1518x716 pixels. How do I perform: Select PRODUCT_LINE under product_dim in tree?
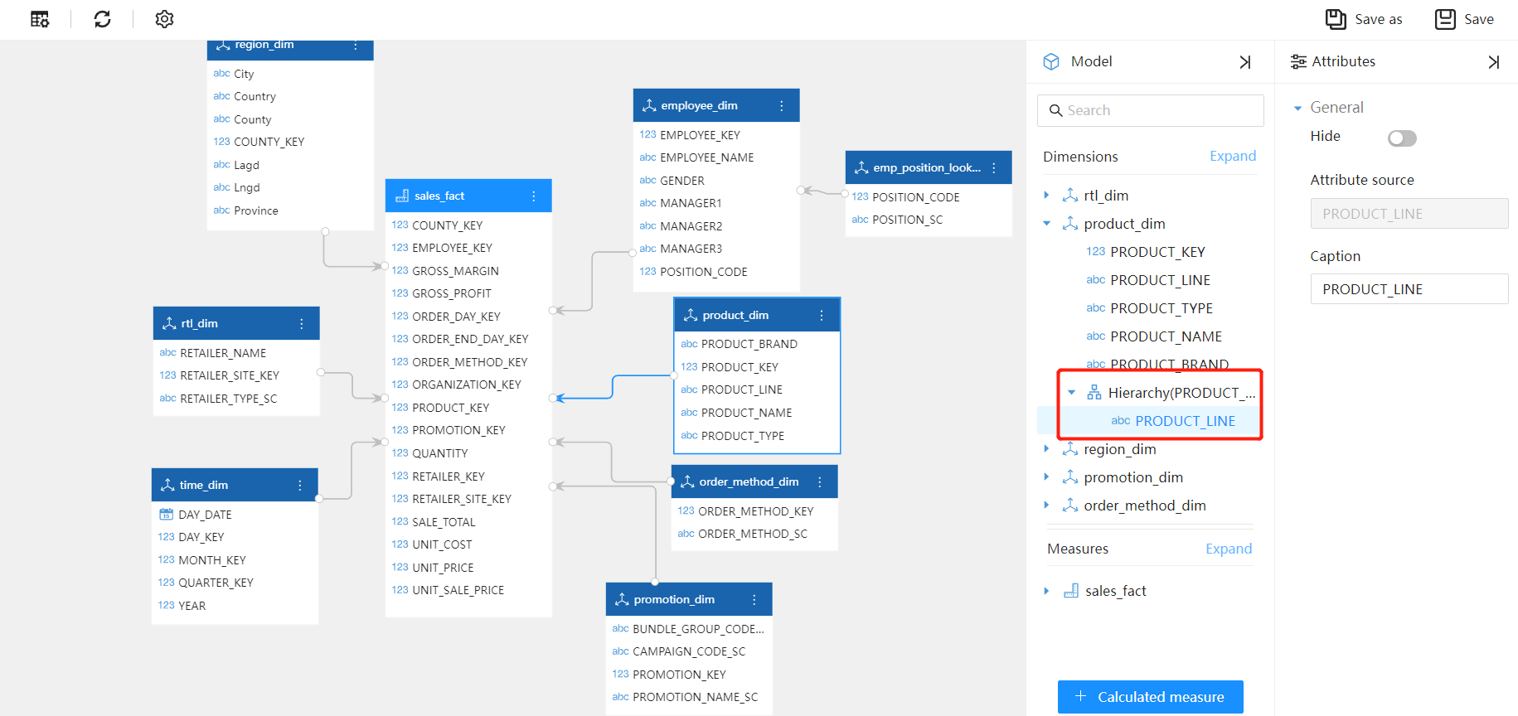pos(1160,280)
